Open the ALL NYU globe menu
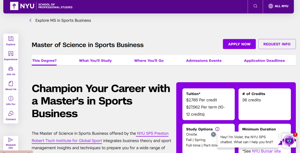 tap(278, 6)
